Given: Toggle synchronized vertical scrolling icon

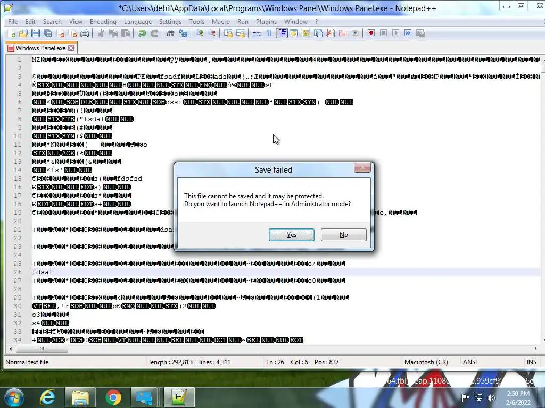Looking at the screenshot, I should click(x=228, y=33).
